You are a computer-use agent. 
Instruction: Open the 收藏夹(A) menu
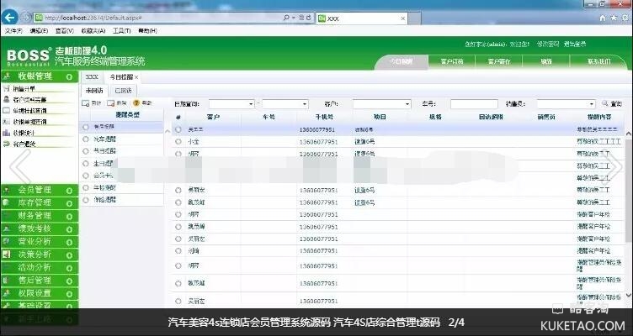pyautogui.click(x=93, y=30)
